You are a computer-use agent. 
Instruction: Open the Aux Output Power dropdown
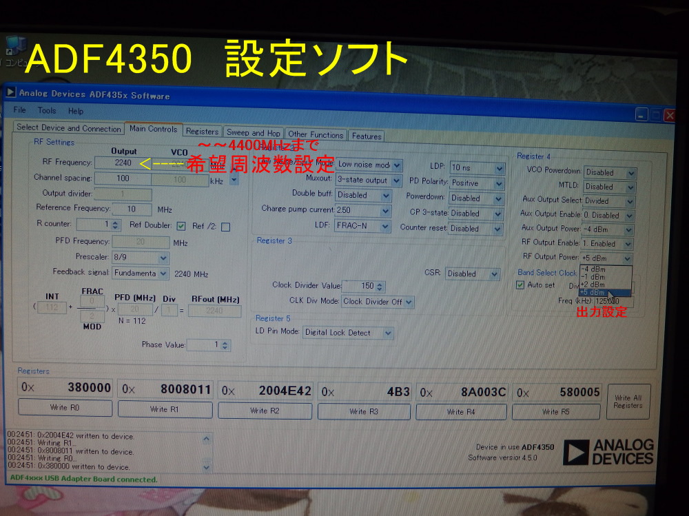[x=629, y=230]
